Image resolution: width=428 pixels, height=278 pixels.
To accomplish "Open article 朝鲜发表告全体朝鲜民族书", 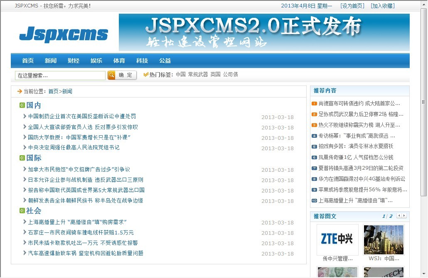I will click(x=86, y=200).
